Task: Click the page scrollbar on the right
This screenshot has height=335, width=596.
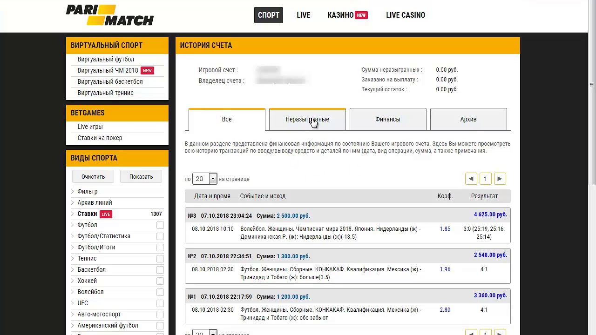Action: [592, 93]
